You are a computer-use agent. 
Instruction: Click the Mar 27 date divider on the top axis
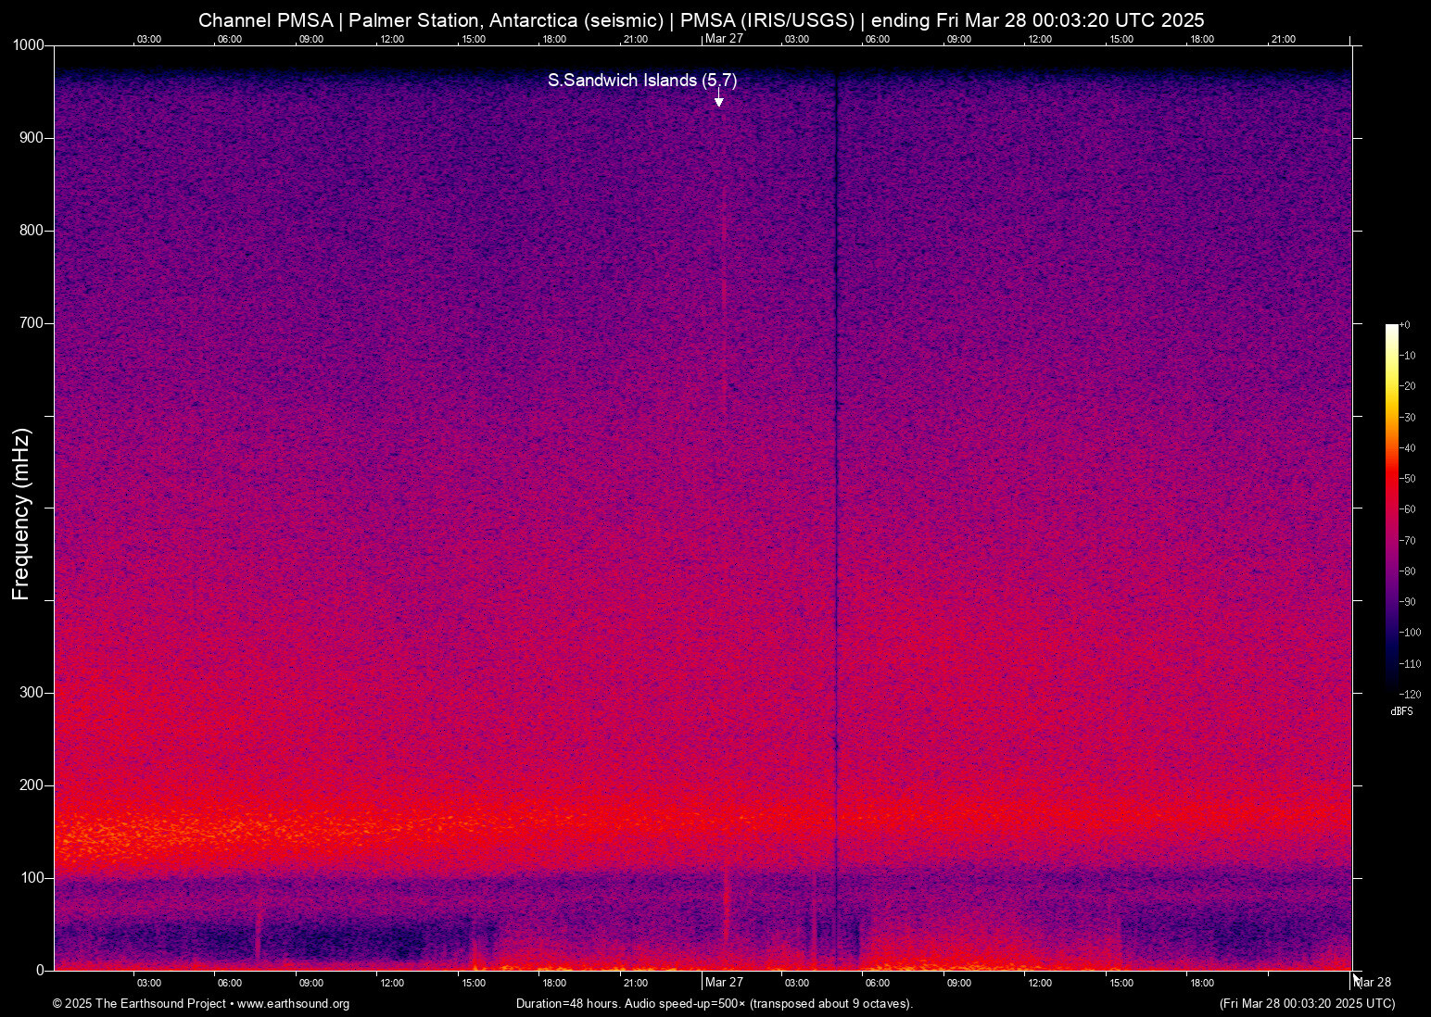pos(724,39)
